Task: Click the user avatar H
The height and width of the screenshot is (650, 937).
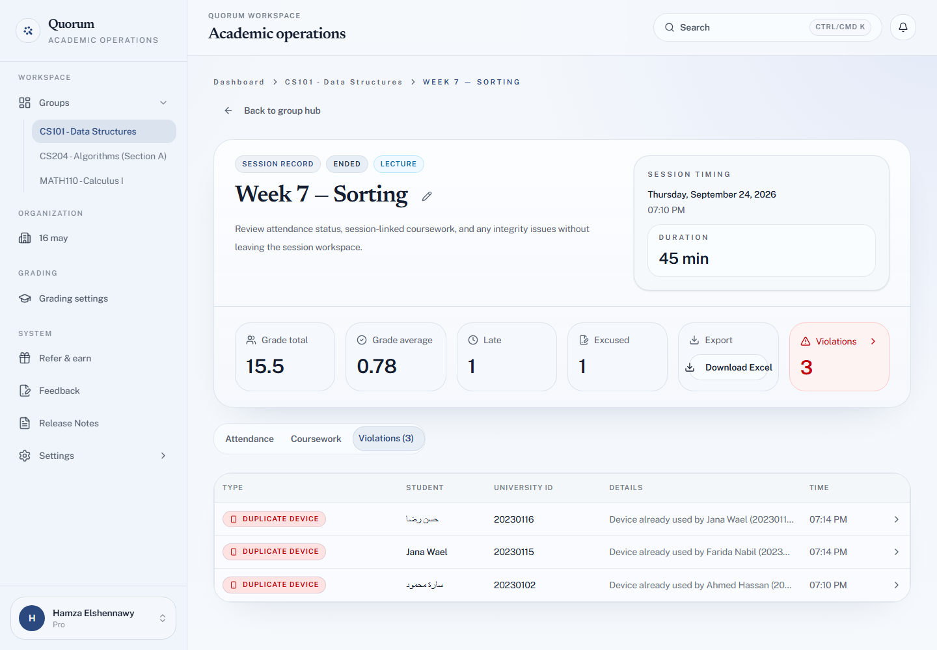Action: pyautogui.click(x=32, y=618)
